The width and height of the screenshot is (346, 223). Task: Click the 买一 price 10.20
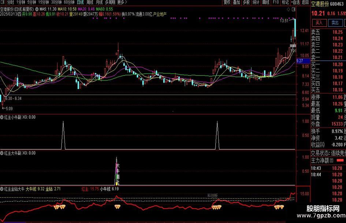coord(338,64)
